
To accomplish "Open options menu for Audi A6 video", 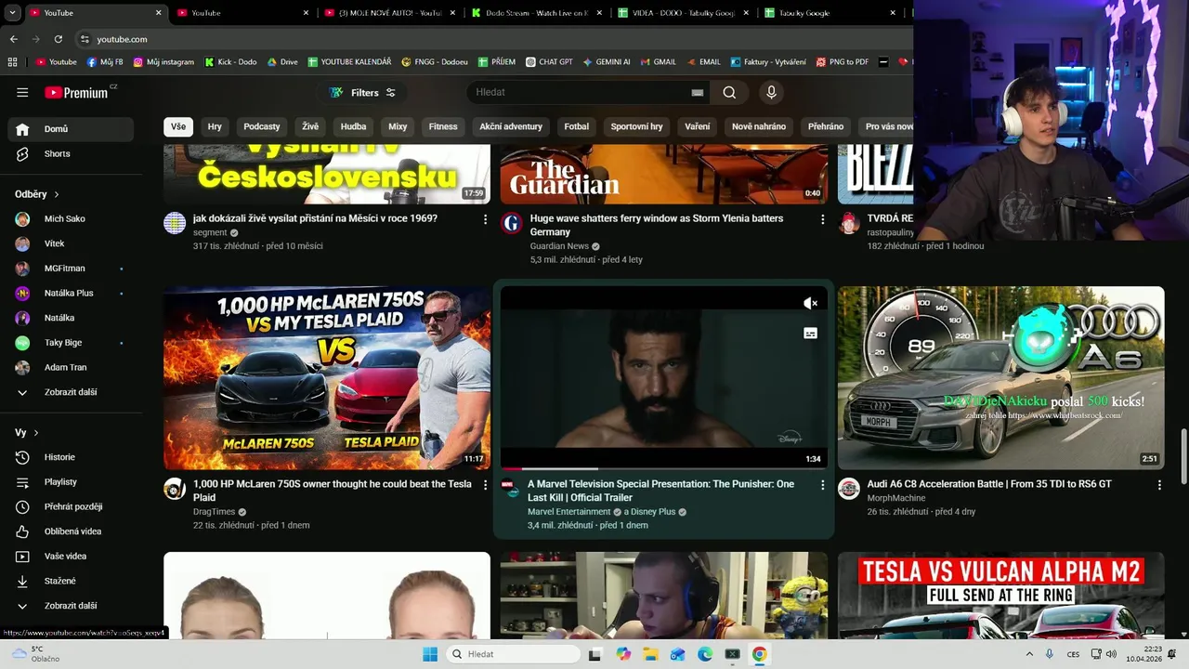I will [1159, 485].
